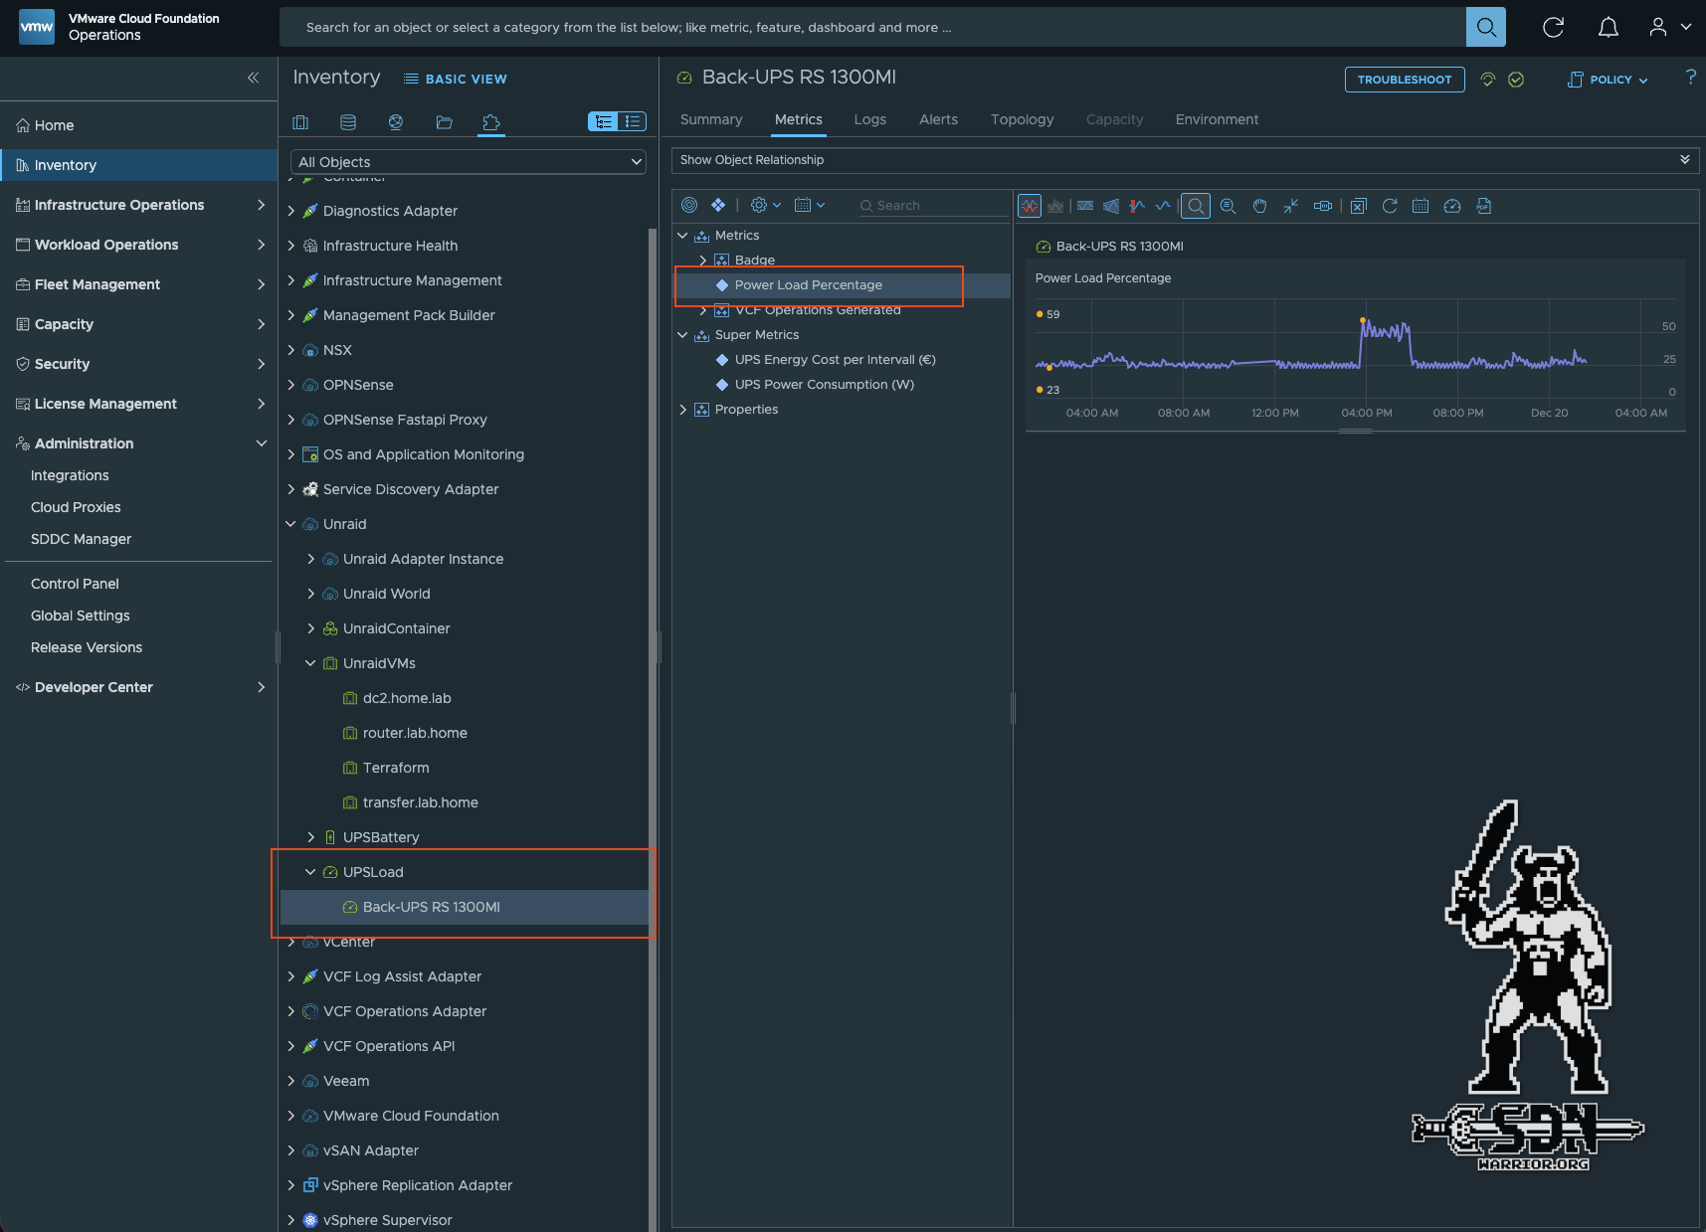Click the notifications bell icon
1706x1232 pixels.
click(x=1608, y=28)
